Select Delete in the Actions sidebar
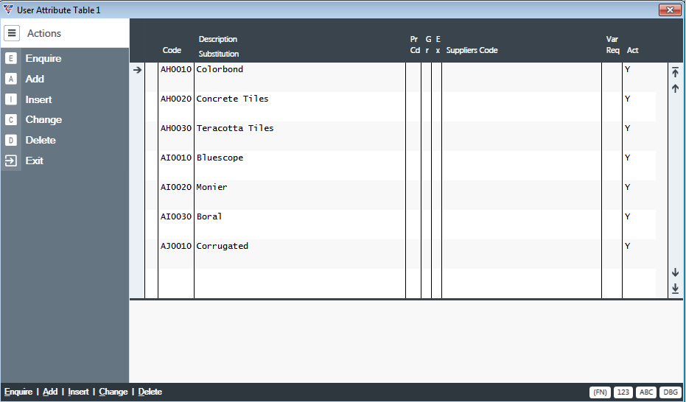Screen dimensions: 686x402 [x=41, y=140]
